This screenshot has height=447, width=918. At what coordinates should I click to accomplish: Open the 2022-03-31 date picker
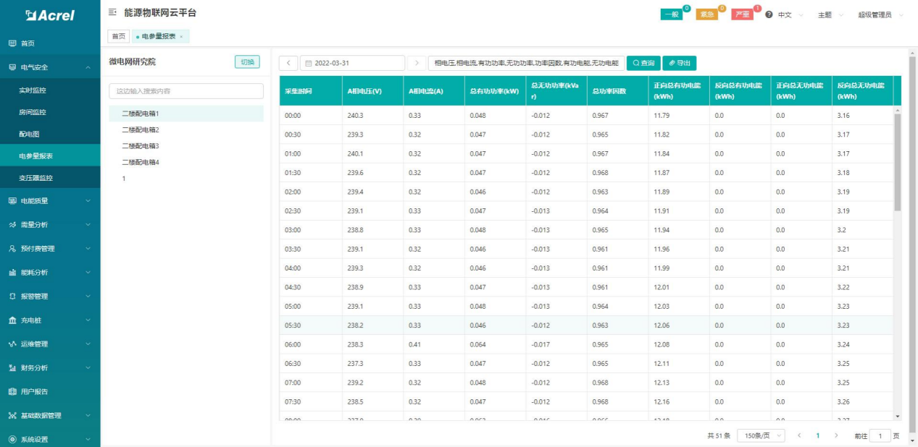pyautogui.click(x=352, y=63)
